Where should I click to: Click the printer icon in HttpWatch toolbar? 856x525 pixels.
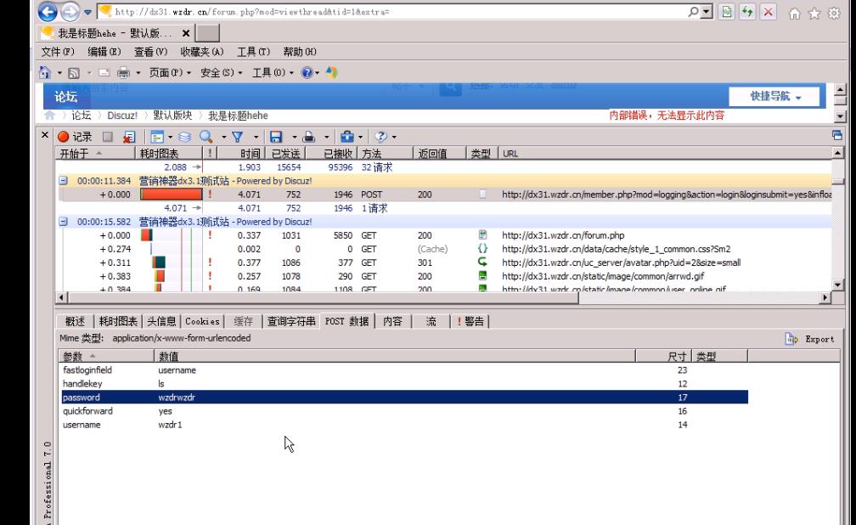pos(310,137)
